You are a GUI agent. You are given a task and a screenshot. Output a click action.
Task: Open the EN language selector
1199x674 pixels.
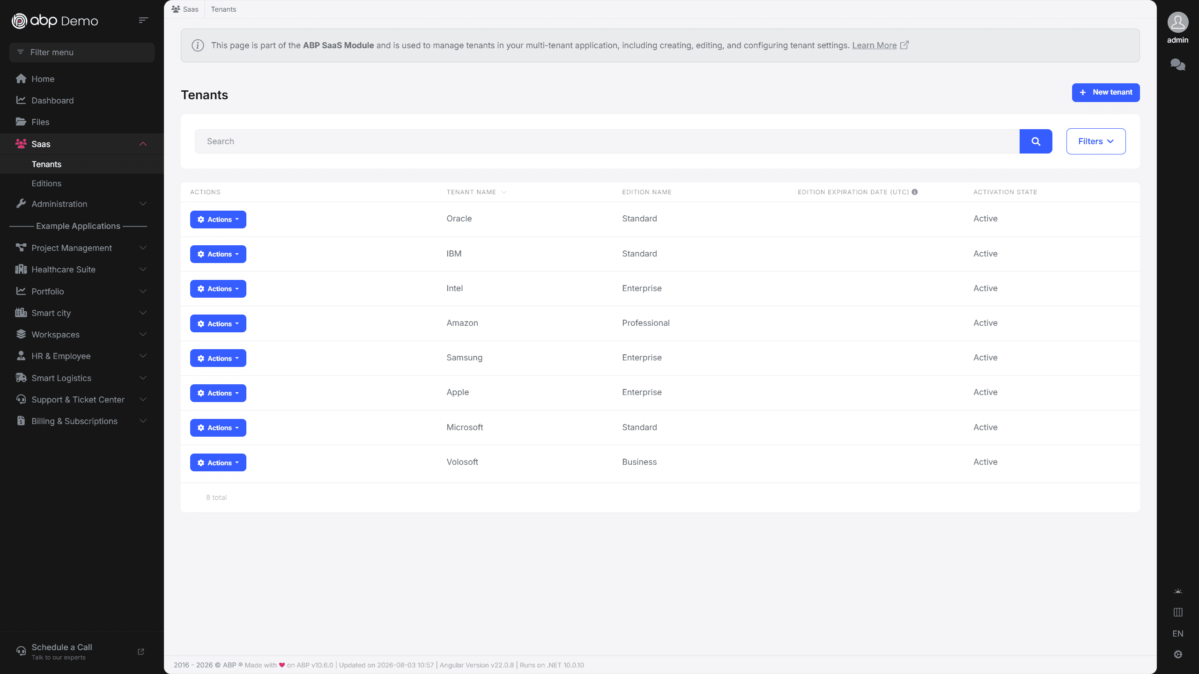click(x=1178, y=634)
